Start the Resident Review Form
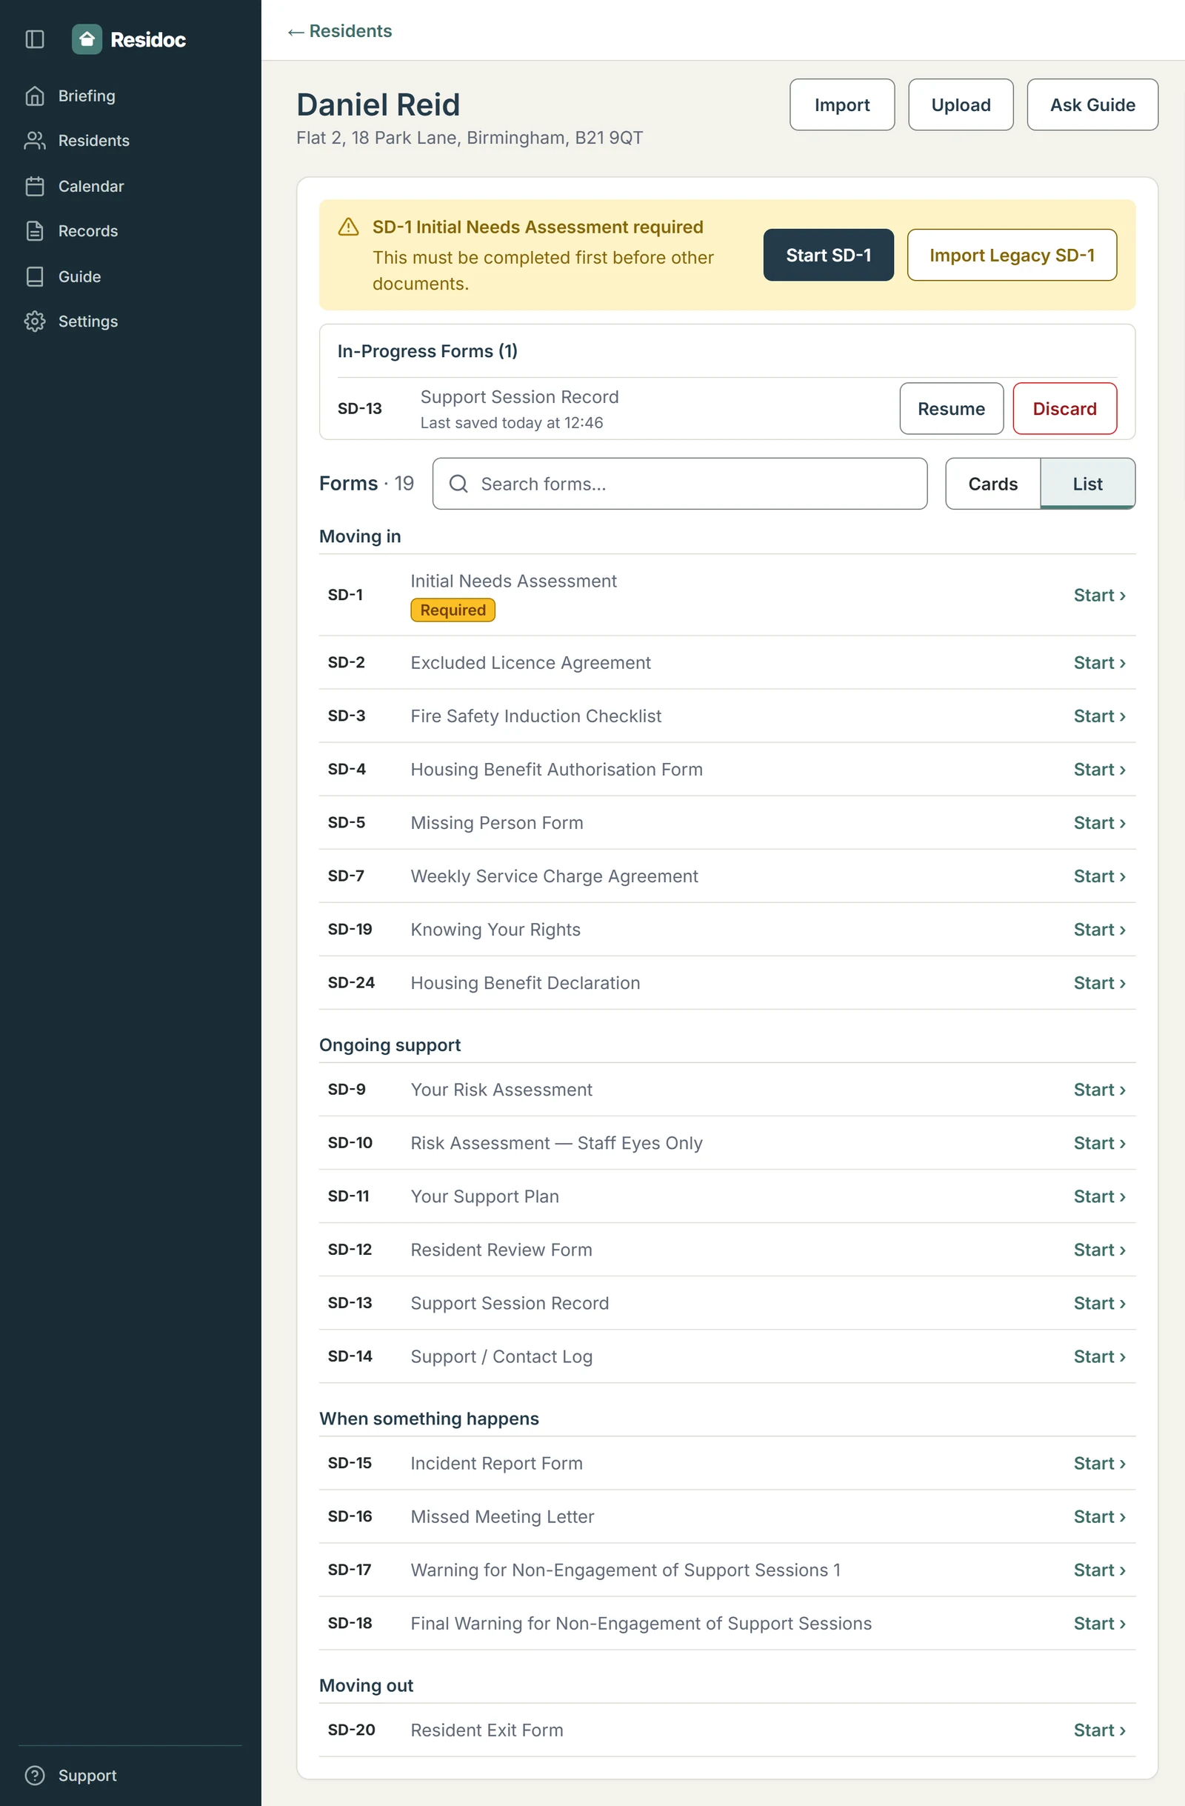Viewport: 1185px width, 1806px height. [x=1098, y=1250]
